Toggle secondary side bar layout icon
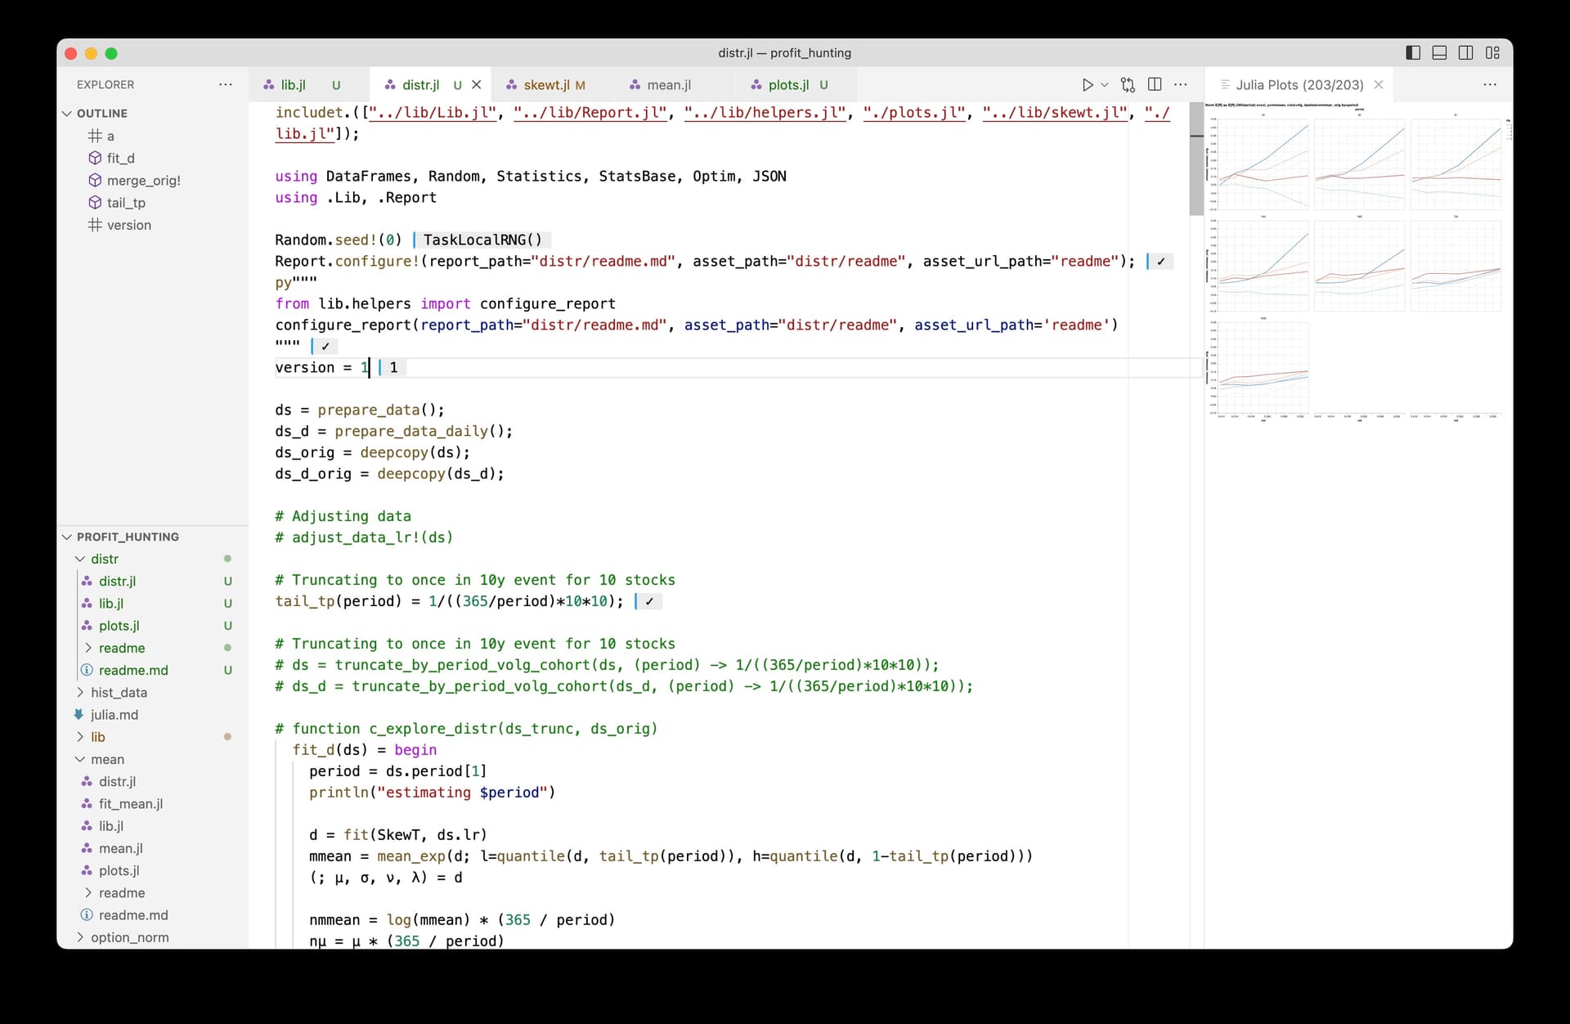Screen dimensions: 1570x1024 coord(1466,52)
